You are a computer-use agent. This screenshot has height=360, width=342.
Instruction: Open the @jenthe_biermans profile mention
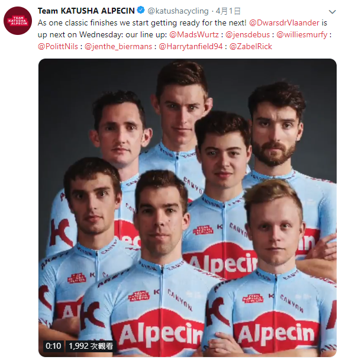pos(118,47)
